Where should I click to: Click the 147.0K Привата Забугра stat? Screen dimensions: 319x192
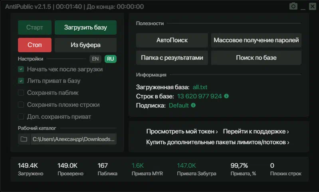[196, 169]
